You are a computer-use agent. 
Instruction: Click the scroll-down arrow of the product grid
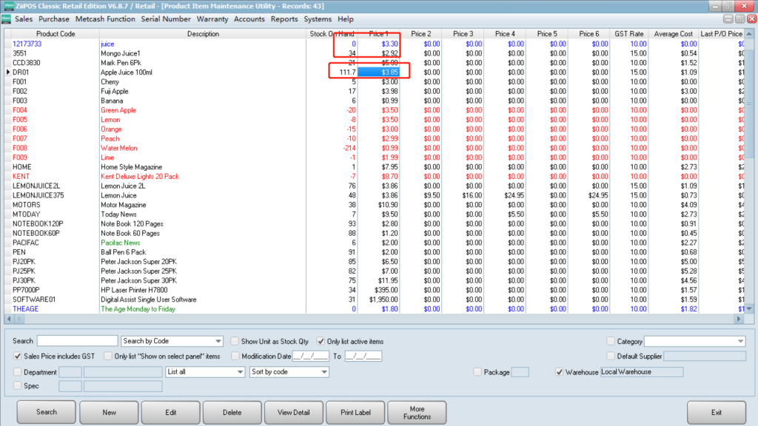click(x=748, y=308)
